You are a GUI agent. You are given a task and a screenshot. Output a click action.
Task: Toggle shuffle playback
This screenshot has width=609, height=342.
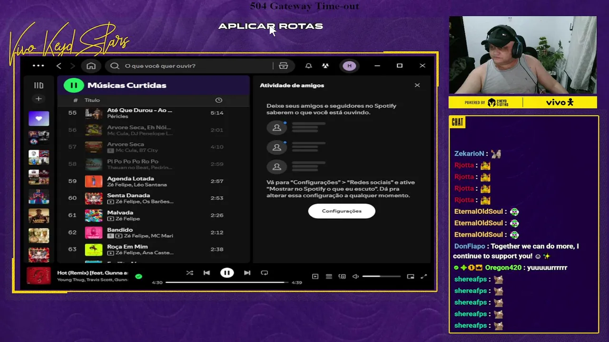point(189,273)
